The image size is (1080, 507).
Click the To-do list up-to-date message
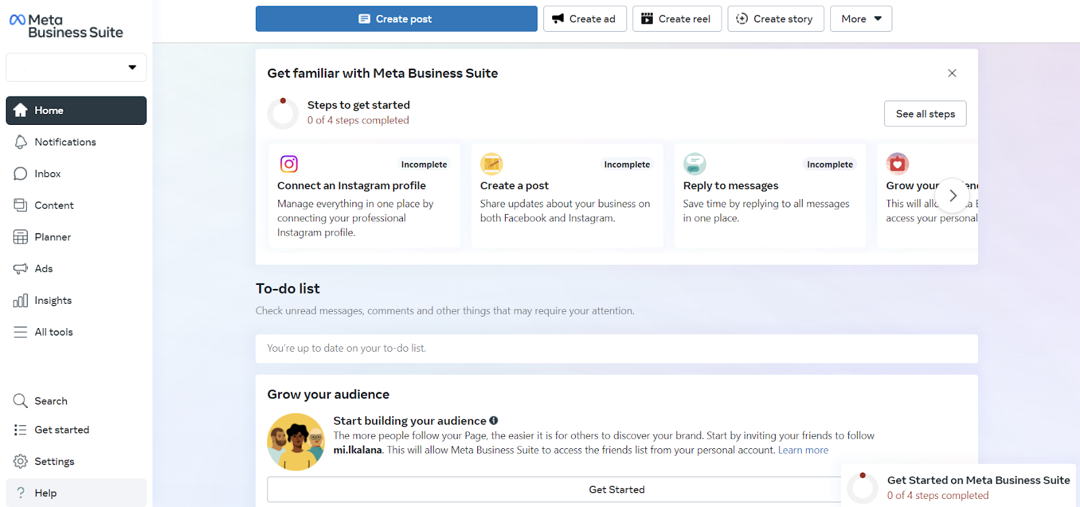coord(616,348)
